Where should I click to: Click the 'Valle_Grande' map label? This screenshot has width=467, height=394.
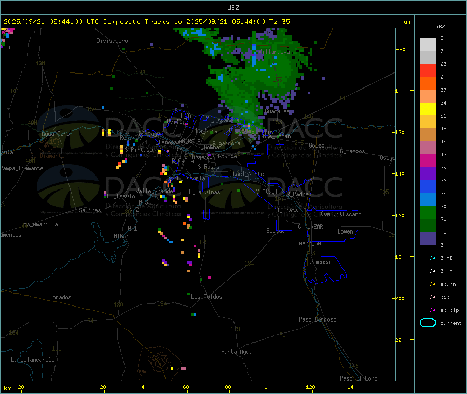[x=154, y=191]
